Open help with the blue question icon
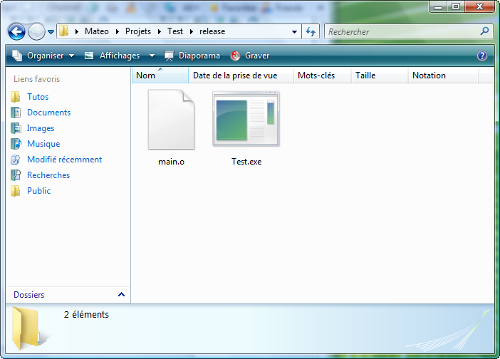 (482, 56)
